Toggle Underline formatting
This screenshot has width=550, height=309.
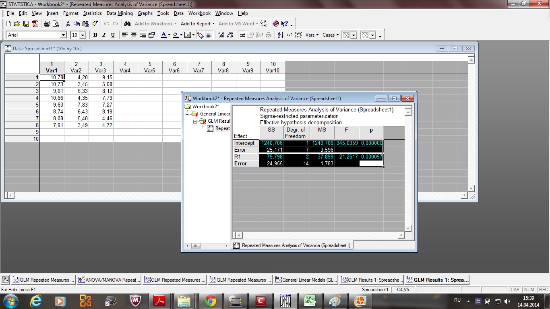113,35
